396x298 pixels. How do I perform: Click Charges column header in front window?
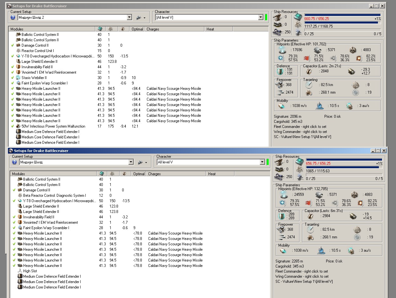(x=176, y=174)
